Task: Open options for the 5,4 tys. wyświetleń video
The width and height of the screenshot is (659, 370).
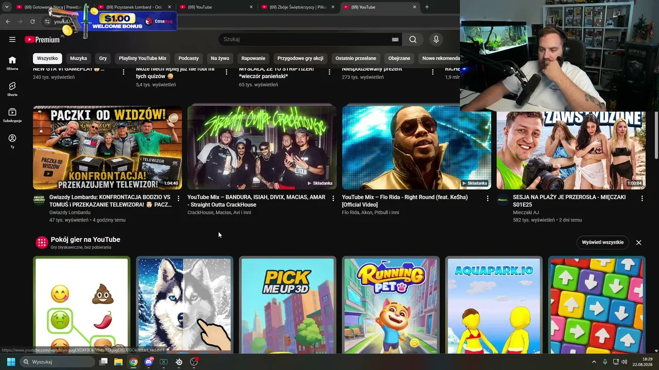Action: click(x=227, y=72)
